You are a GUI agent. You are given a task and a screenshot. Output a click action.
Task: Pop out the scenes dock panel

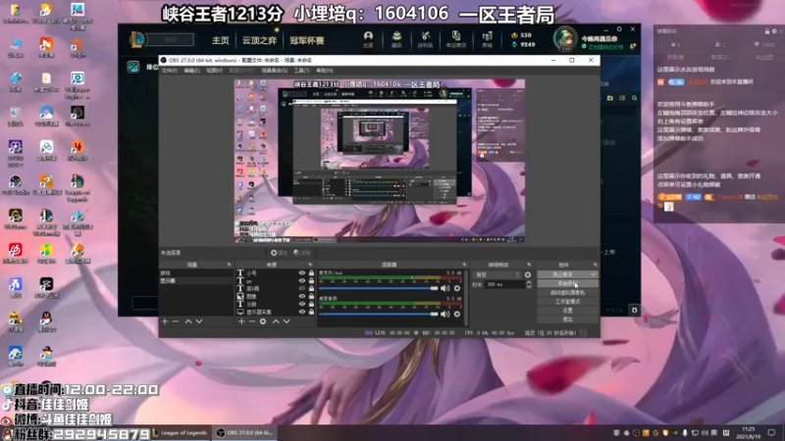click(x=229, y=265)
